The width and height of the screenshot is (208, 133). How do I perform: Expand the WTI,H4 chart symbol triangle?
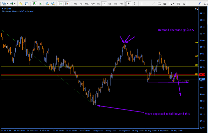[x=2, y=9]
